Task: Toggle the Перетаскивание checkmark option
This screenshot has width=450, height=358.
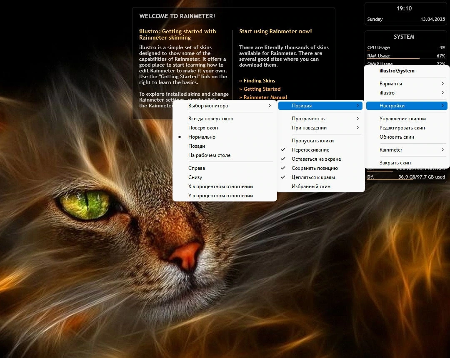Action: 320,149
